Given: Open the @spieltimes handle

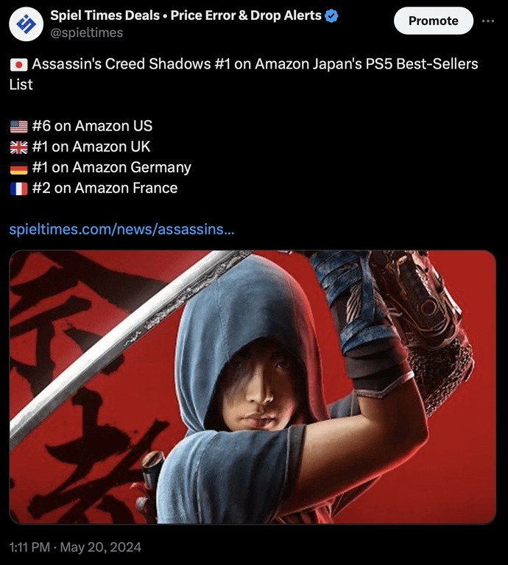Looking at the screenshot, I should click(87, 33).
